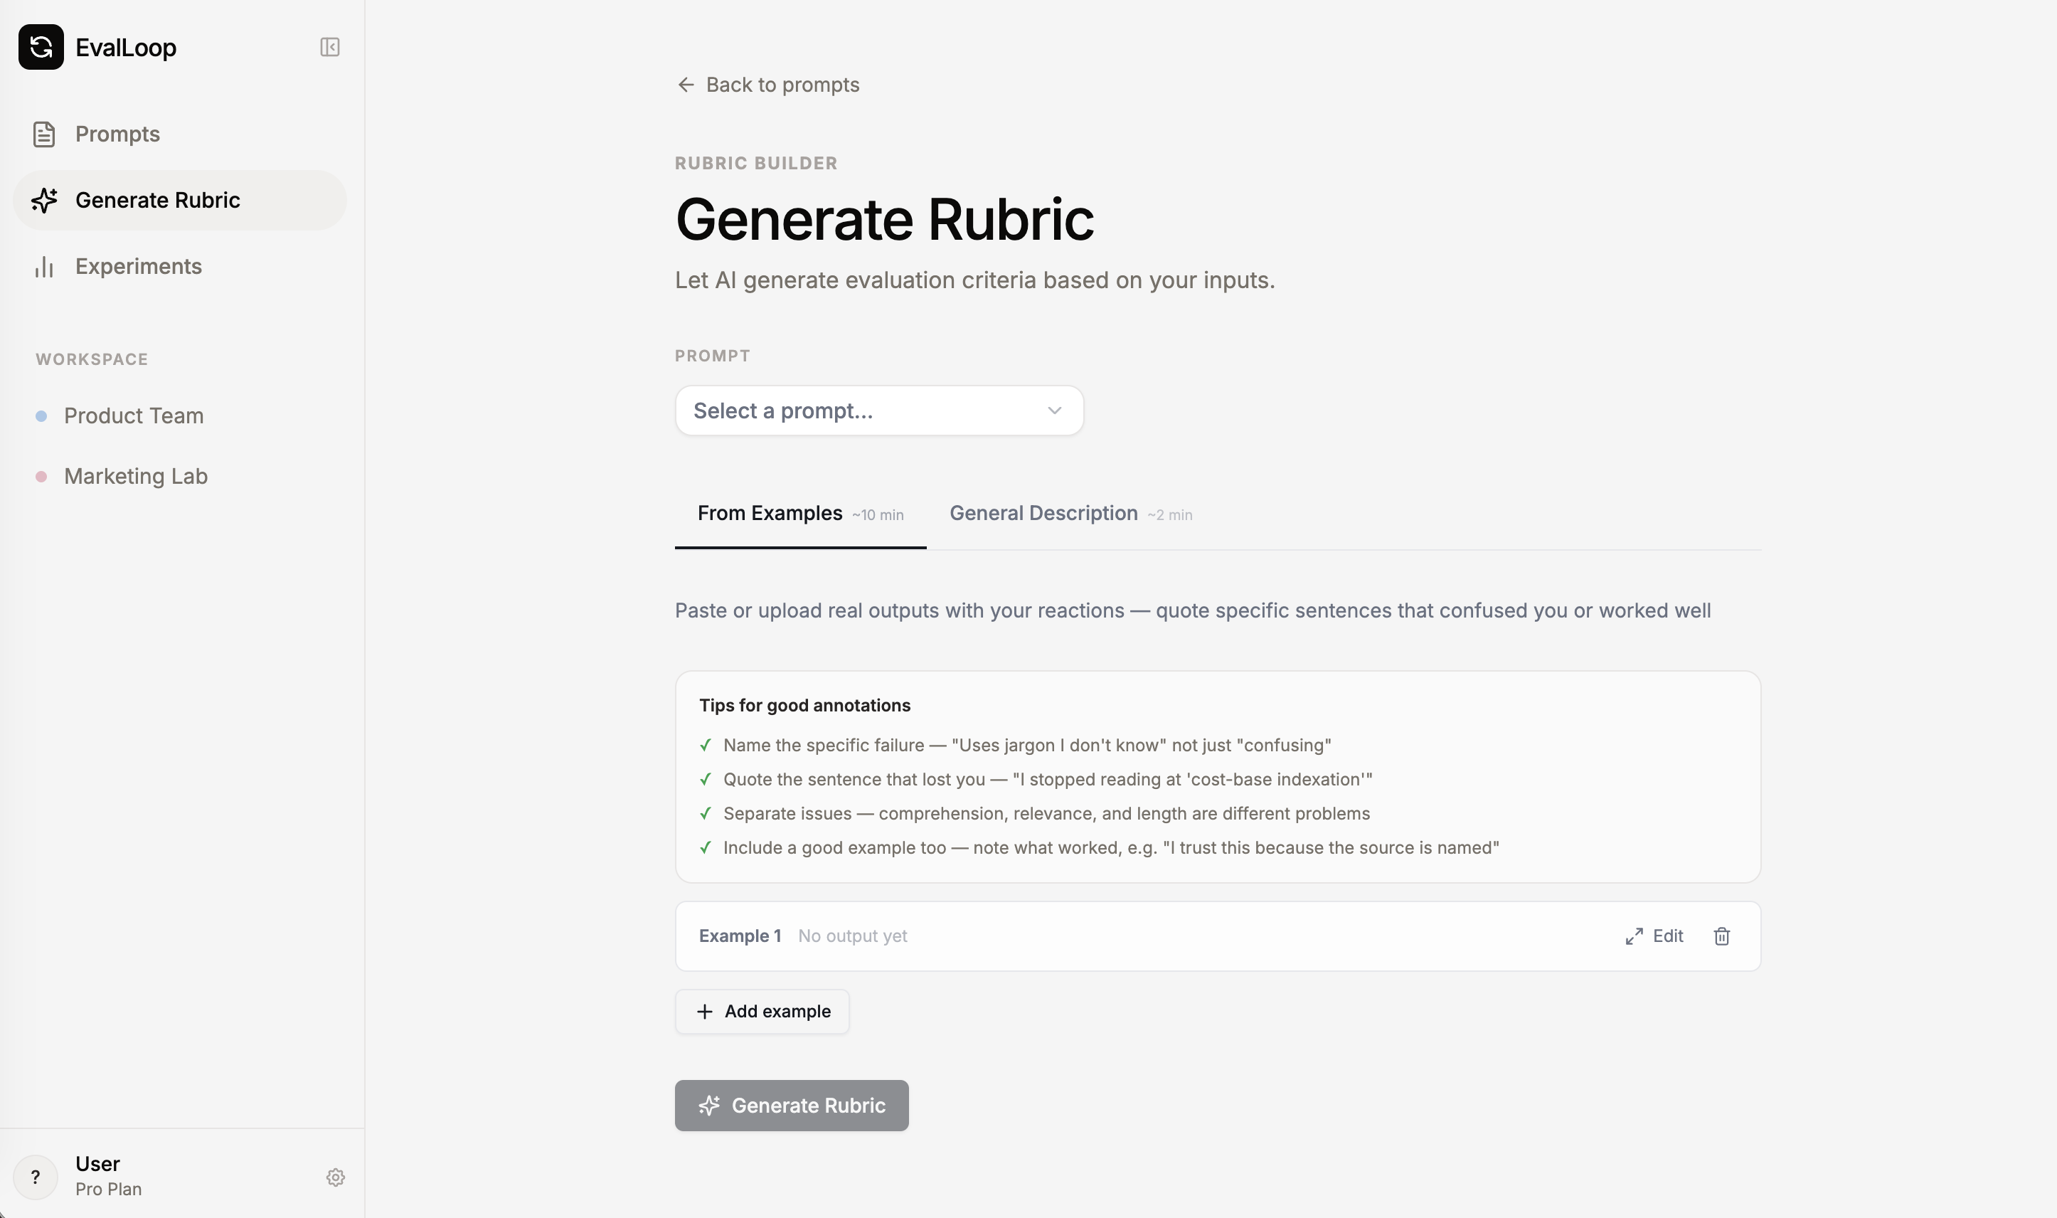
Task: Click the Pro Plan label
Action: tap(108, 1190)
